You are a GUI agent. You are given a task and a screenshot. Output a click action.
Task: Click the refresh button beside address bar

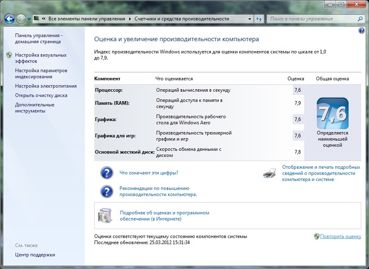point(259,19)
